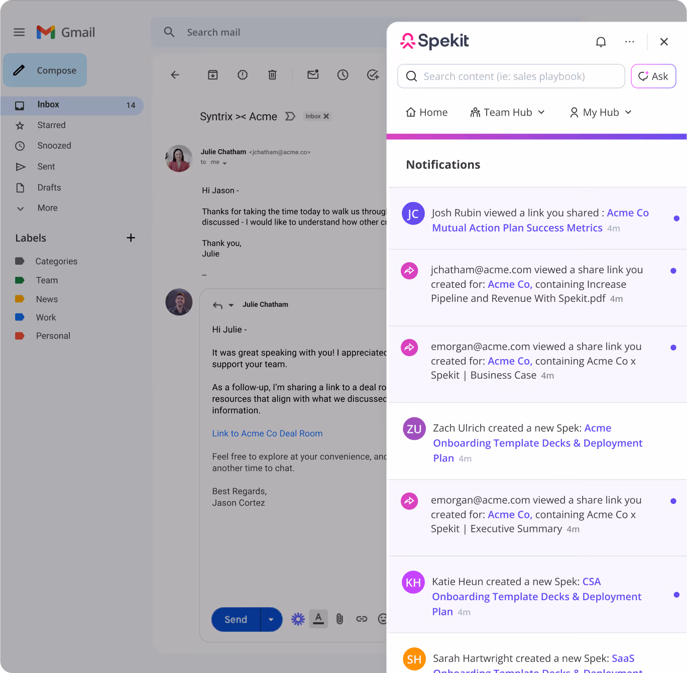The image size is (687, 673).
Task: Click Jason's profile photo in reply
Action: point(179,302)
